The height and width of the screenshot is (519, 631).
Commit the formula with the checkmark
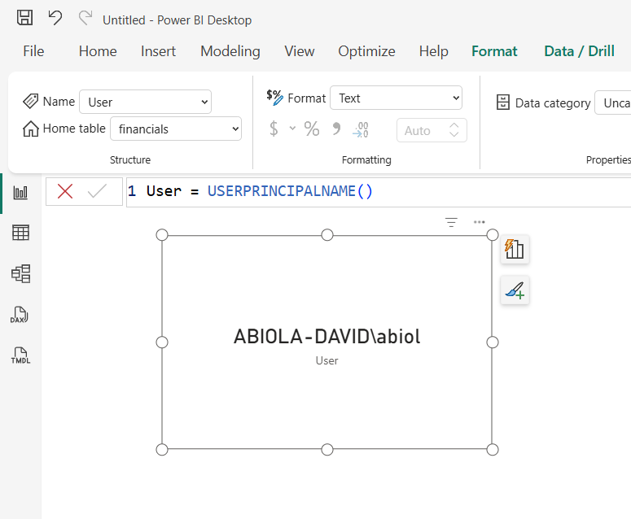[97, 191]
